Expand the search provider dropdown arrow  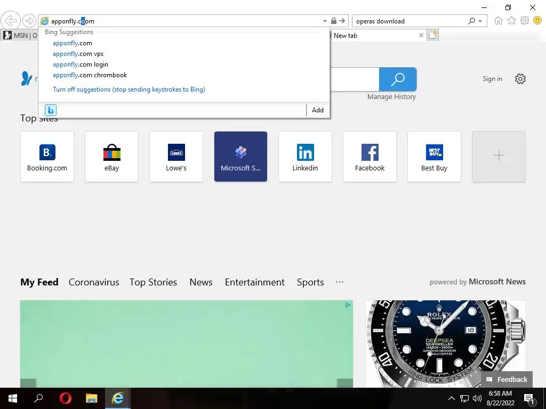click(480, 21)
